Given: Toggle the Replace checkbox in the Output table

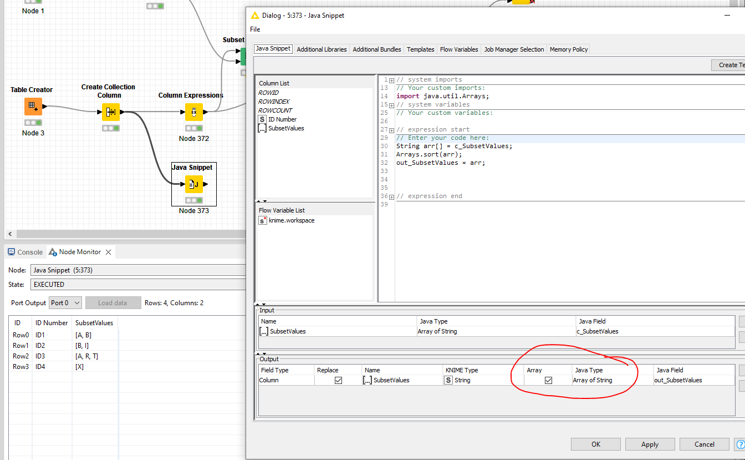Looking at the screenshot, I should click(x=338, y=380).
